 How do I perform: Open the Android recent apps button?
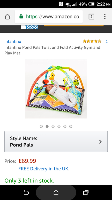(86, 192)
